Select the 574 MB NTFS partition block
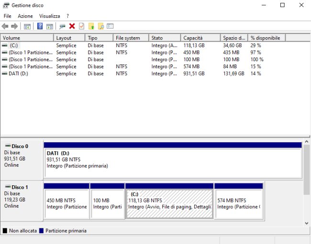The height and width of the screenshot is (244, 311). point(239,203)
